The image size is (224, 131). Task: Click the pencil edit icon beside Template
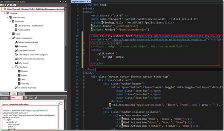pos(36,98)
